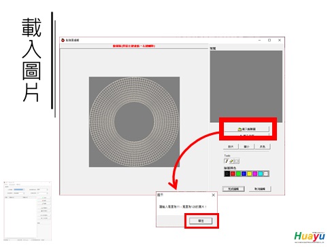Click the 放大 zoom in button
Image resolution: width=330 pixels, height=247 pixels.
[231, 147]
